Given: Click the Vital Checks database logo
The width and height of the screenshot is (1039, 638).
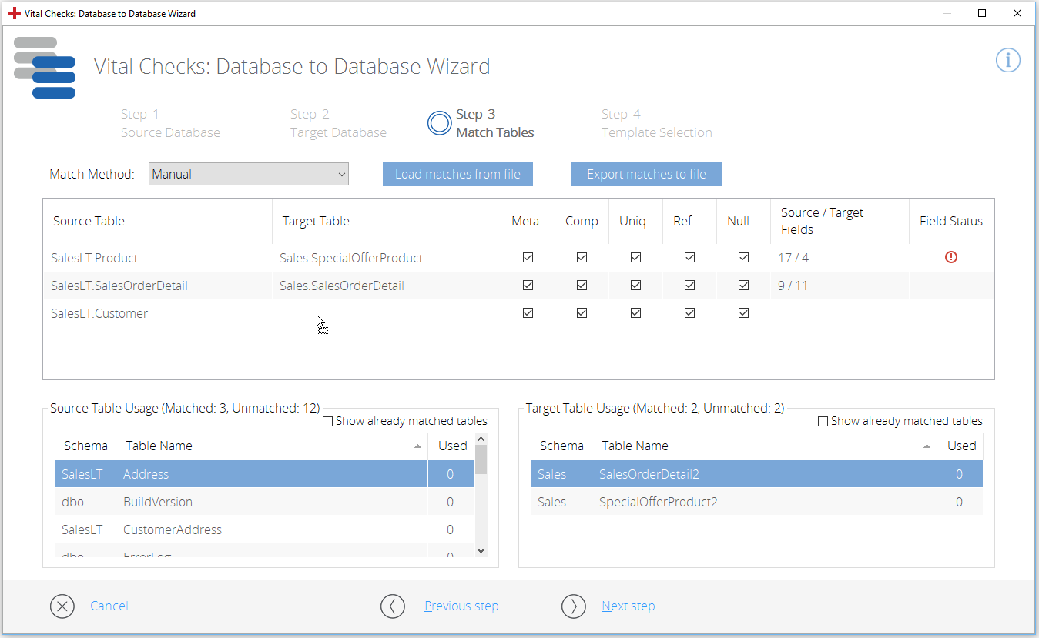Looking at the screenshot, I should point(45,68).
